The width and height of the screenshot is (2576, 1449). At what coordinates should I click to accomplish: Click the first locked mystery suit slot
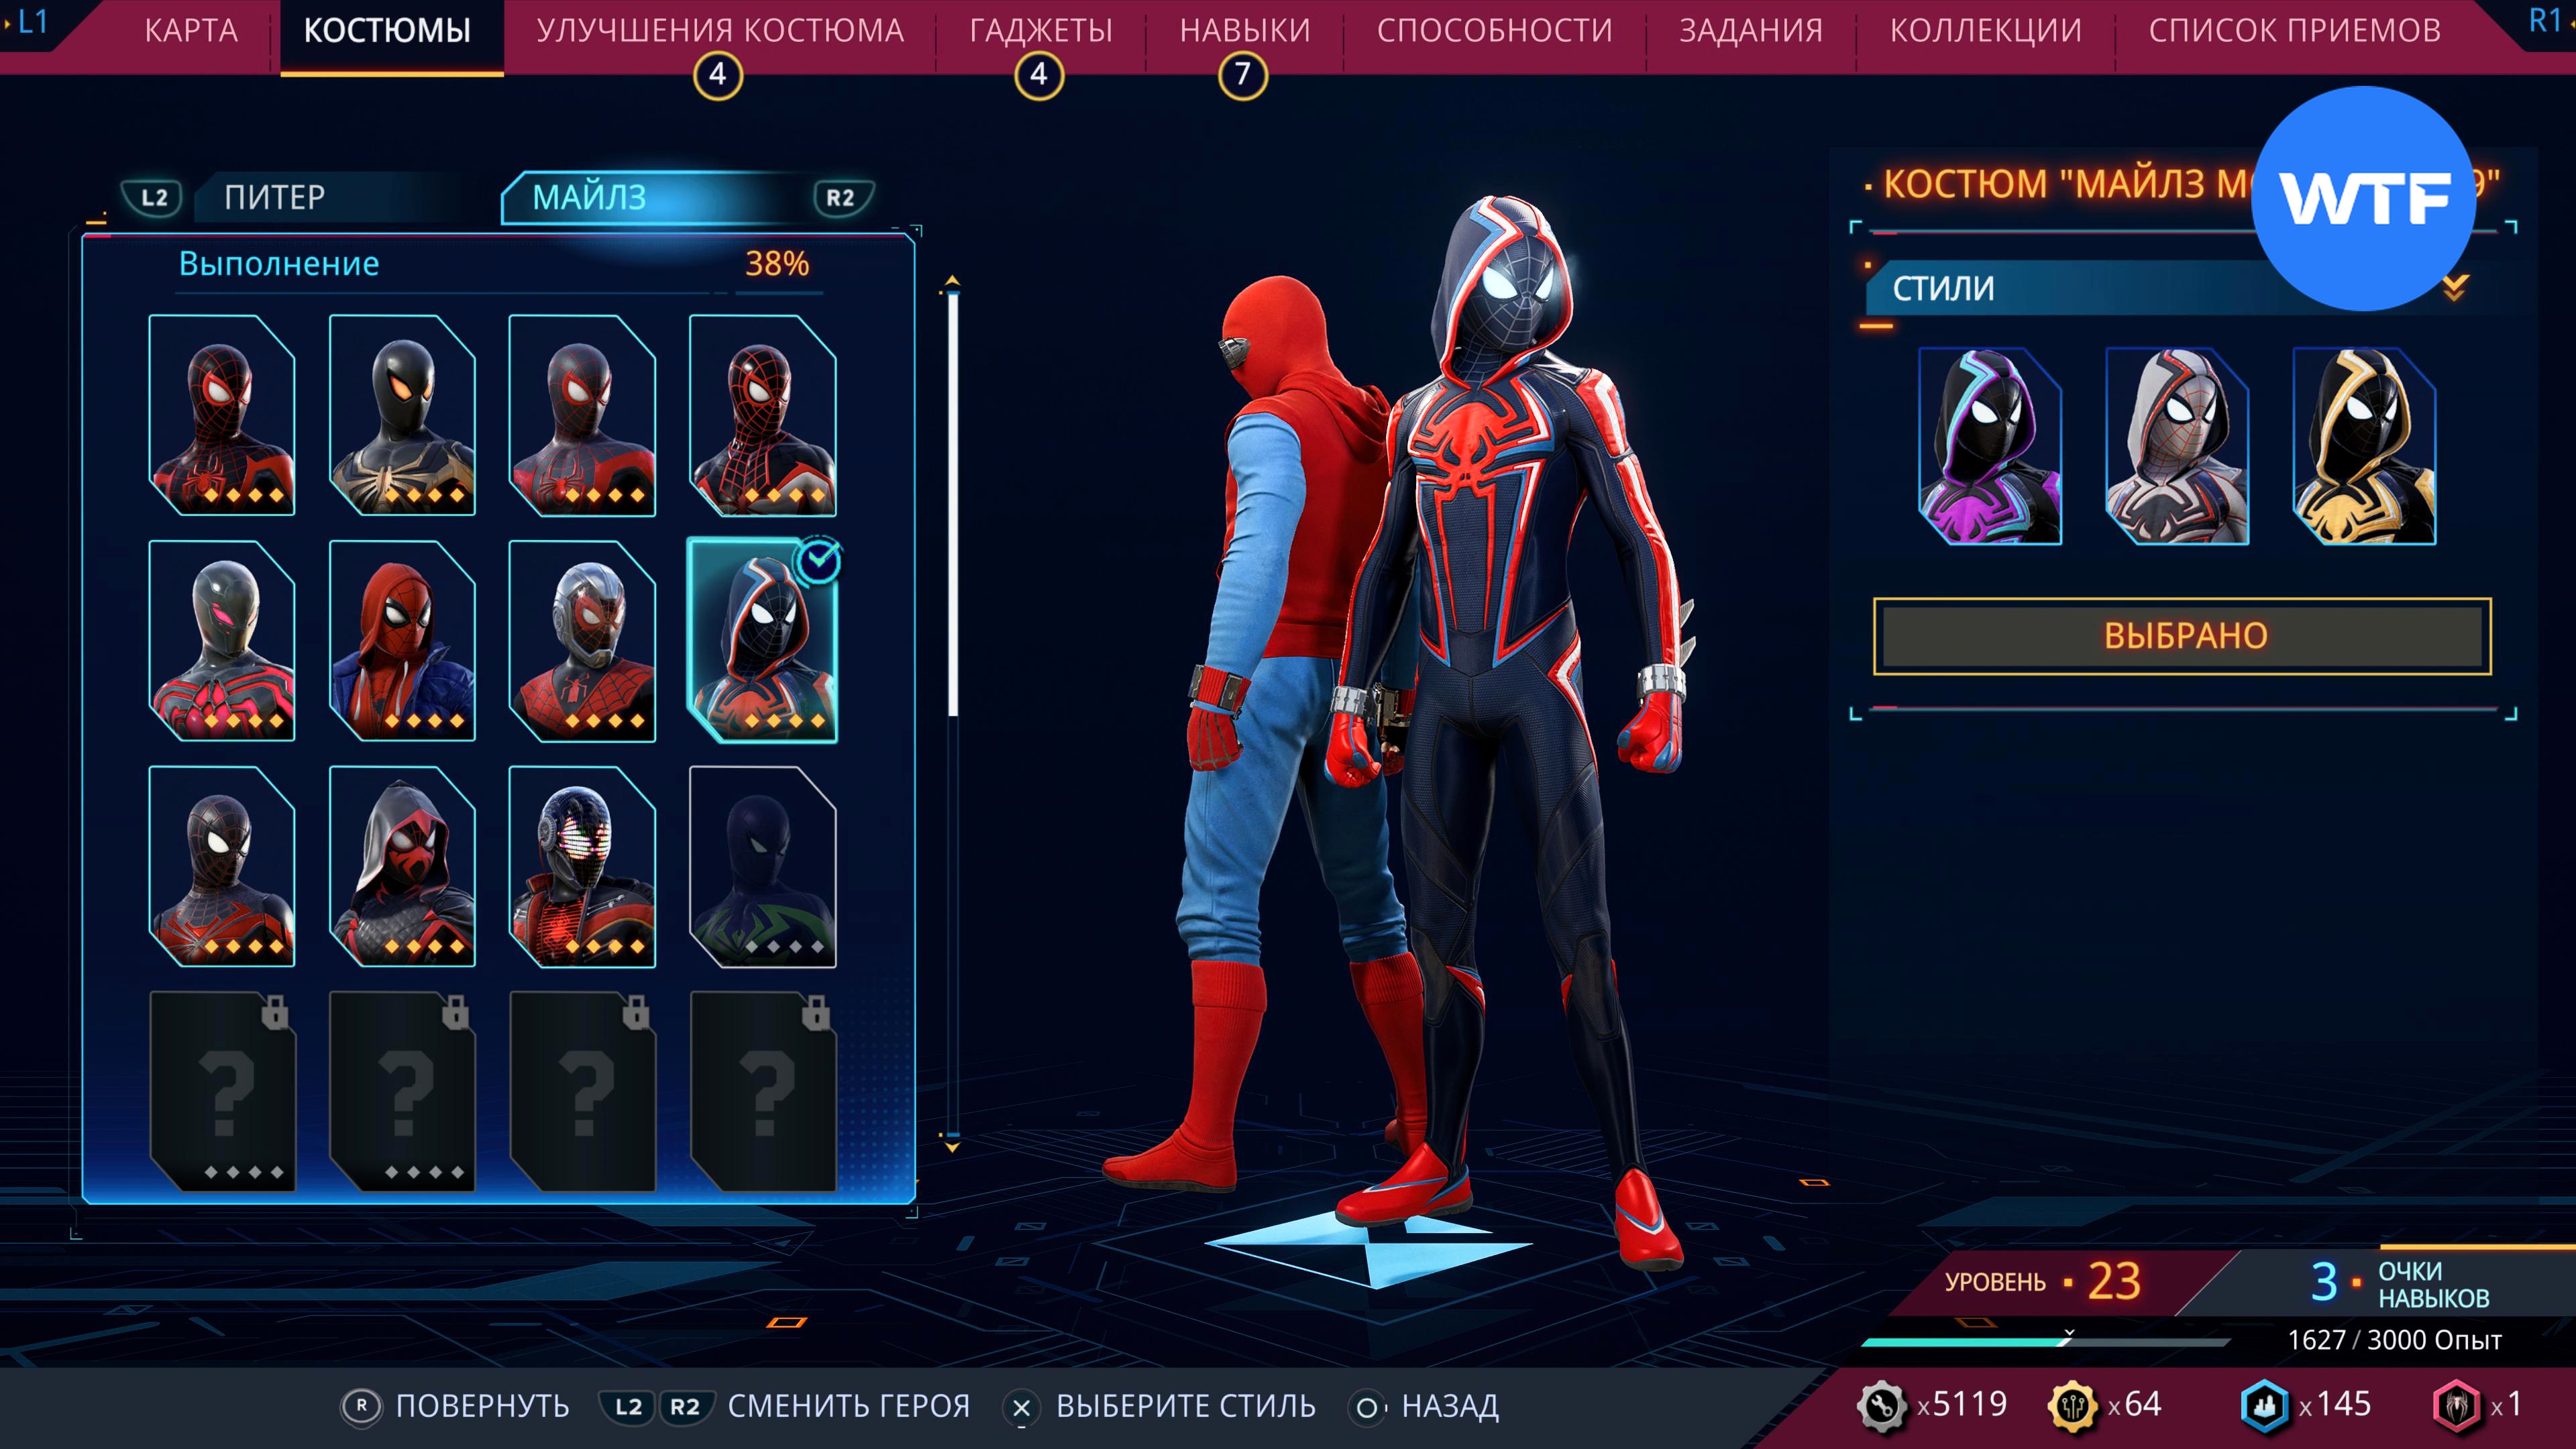click(222, 1091)
